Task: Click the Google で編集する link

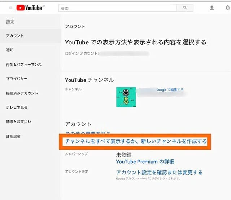Action: click(x=169, y=90)
